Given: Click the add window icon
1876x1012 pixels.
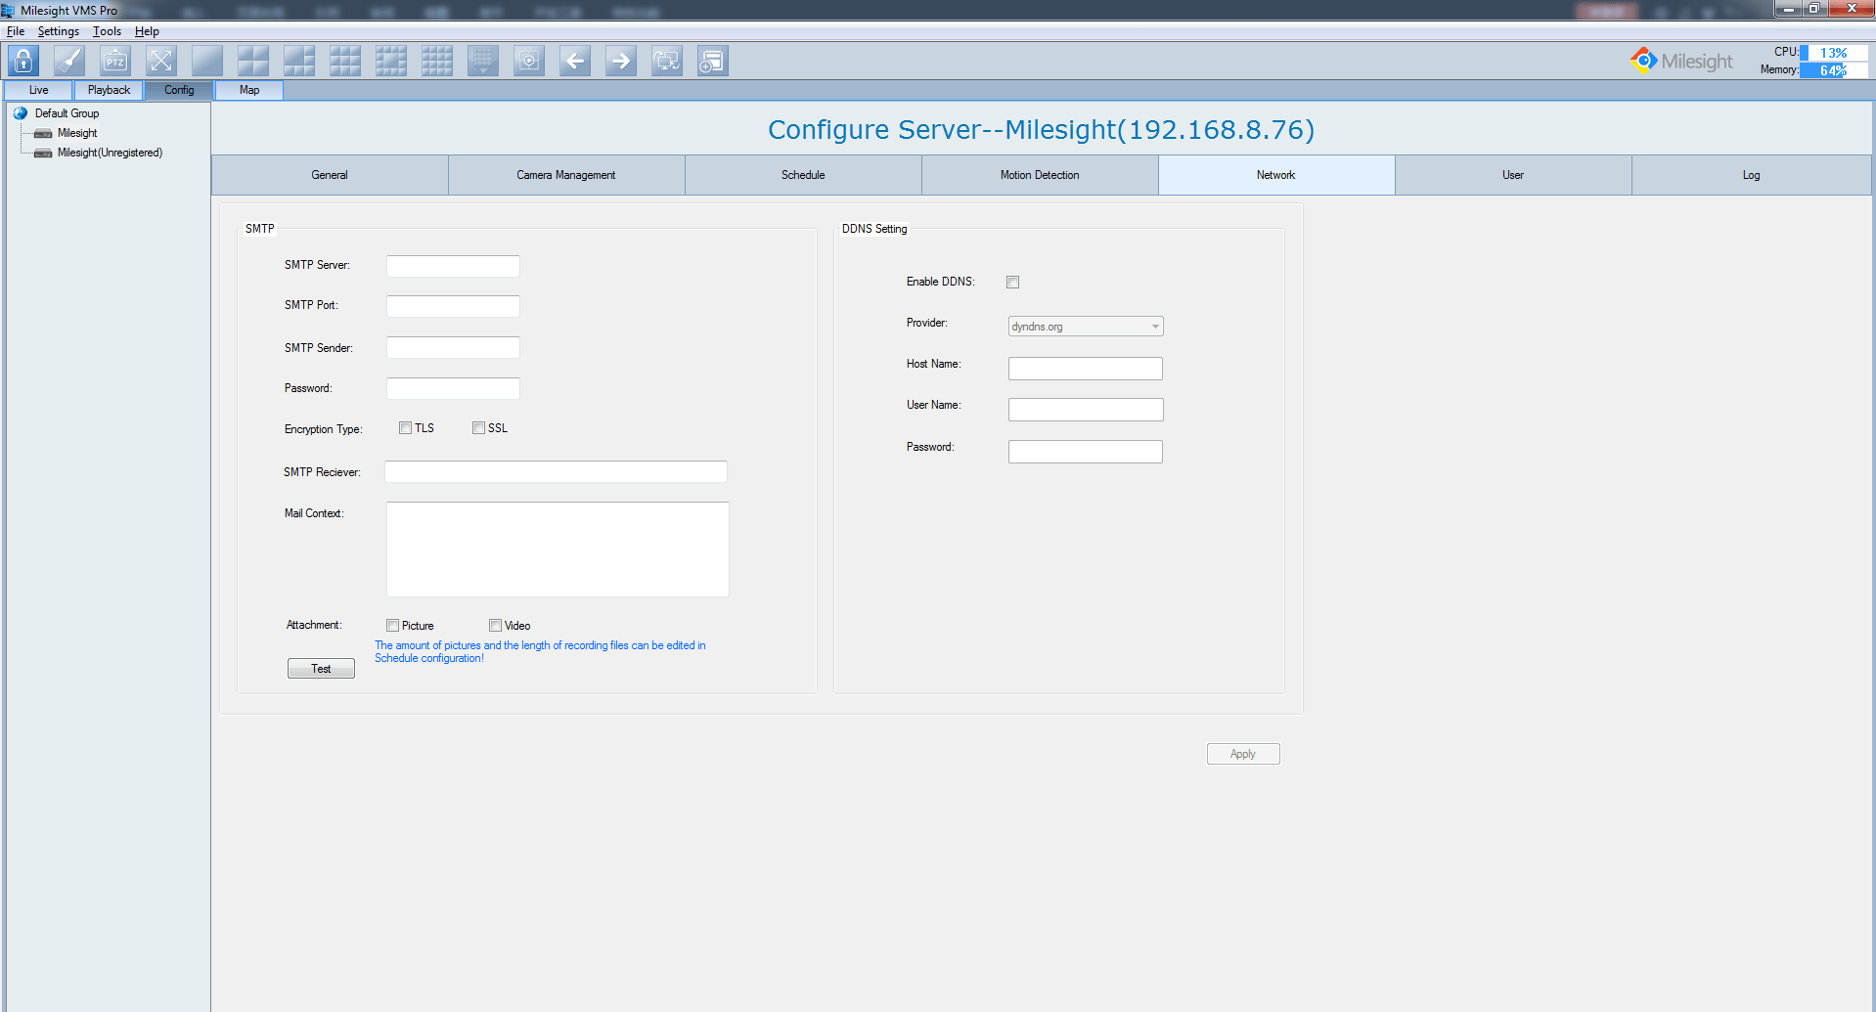Looking at the screenshot, I should pos(713,61).
